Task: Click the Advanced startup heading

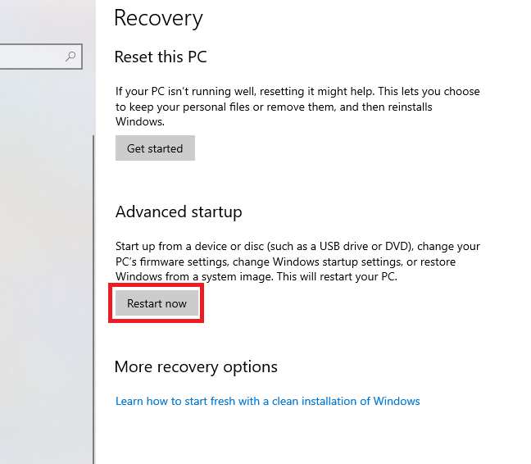Action: click(x=179, y=212)
